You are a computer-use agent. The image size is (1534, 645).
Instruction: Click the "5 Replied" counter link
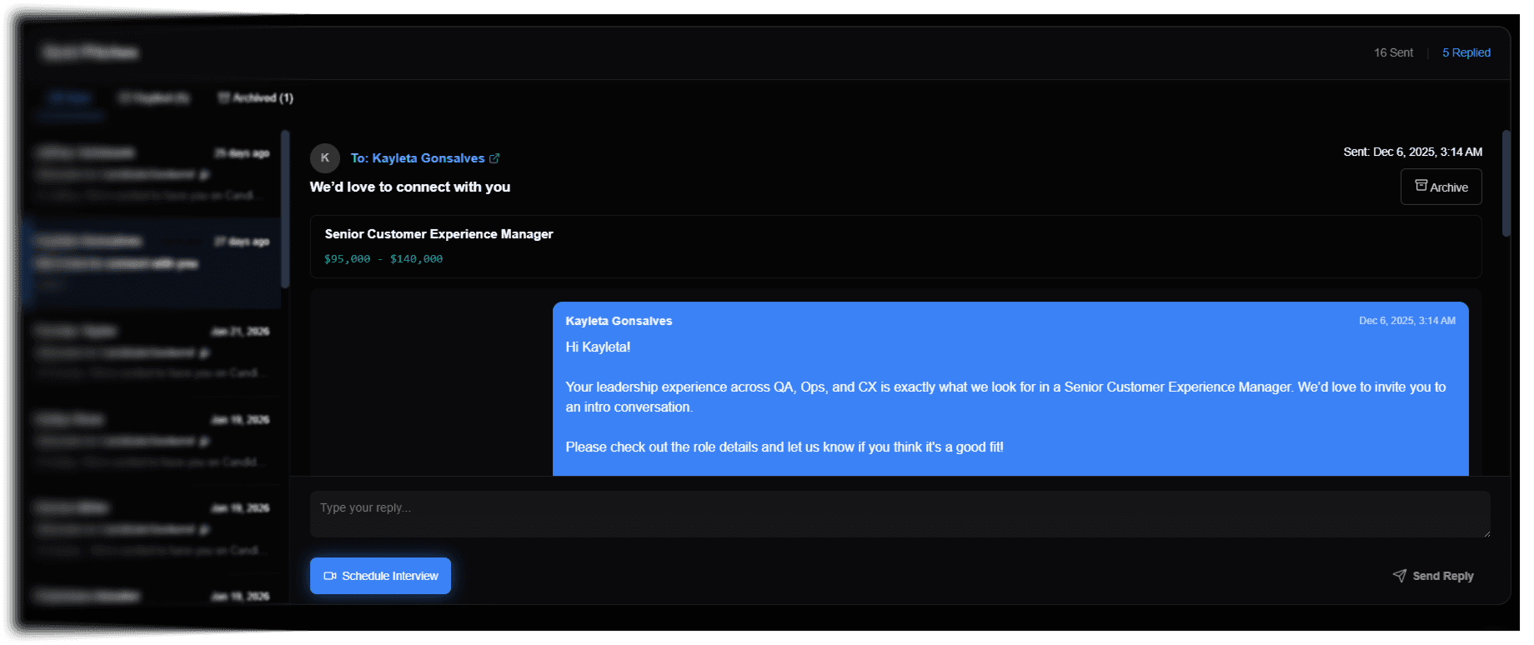pos(1466,52)
